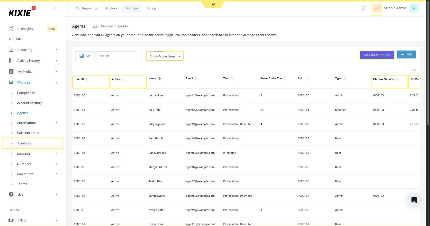Image resolution: width=430 pixels, height=226 pixels.
Task: Export agents with CSV button
Action: click(85, 56)
